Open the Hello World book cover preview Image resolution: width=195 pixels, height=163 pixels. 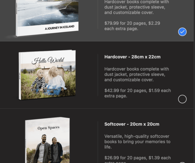click(47, 75)
